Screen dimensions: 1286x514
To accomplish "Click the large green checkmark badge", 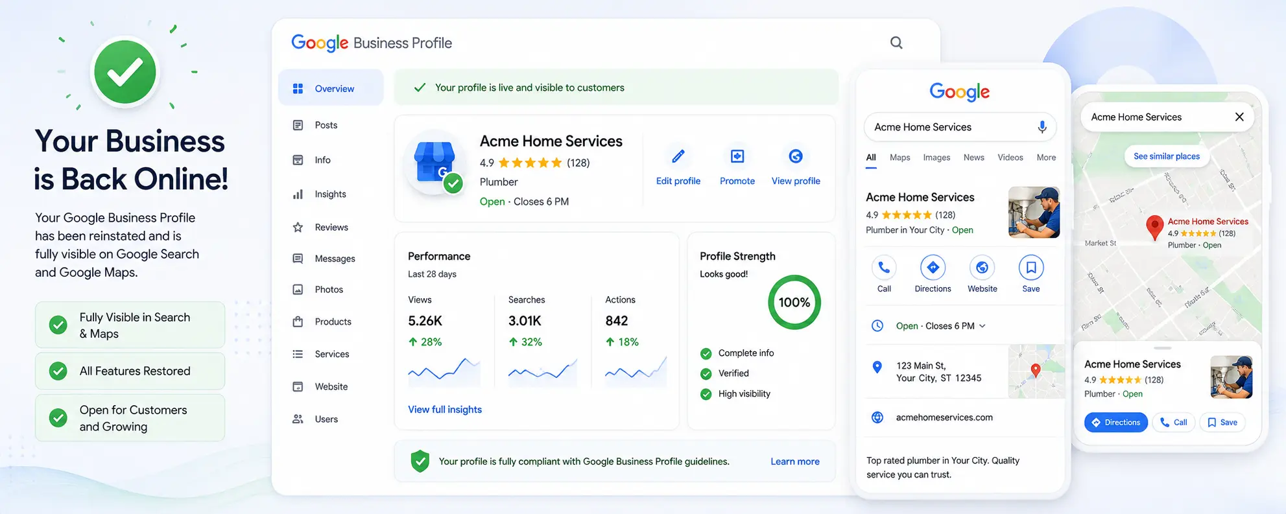I will 125,71.
